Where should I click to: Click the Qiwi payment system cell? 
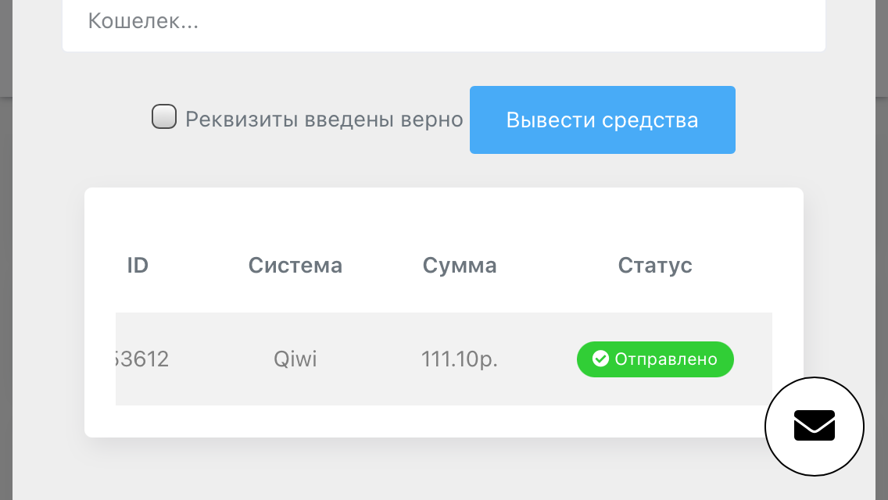(295, 359)
